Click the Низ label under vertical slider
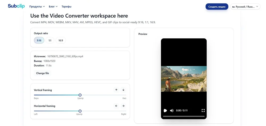Image resolution: width=266 pixels, height=126 pixels. [x=124, y=98]
